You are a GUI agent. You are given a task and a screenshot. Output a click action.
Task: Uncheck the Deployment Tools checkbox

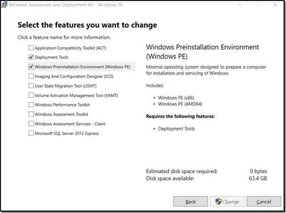pyautogui.click(x=31, y=57)
